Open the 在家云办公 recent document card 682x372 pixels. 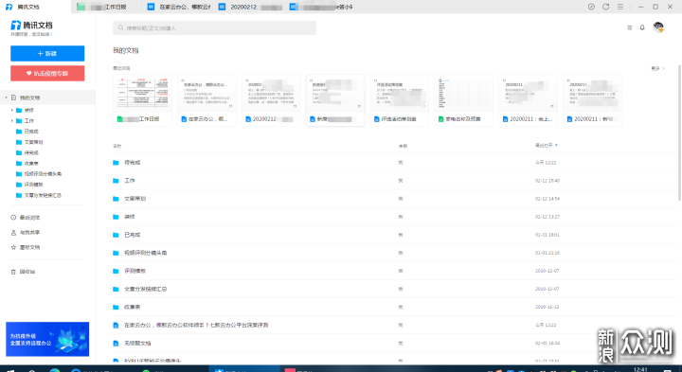click(206, 100)
